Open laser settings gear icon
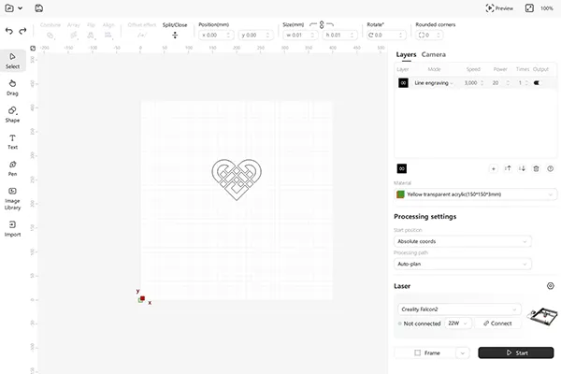This screenshot has width=561, height=374. pyautogui.click(x=550, y=286)
